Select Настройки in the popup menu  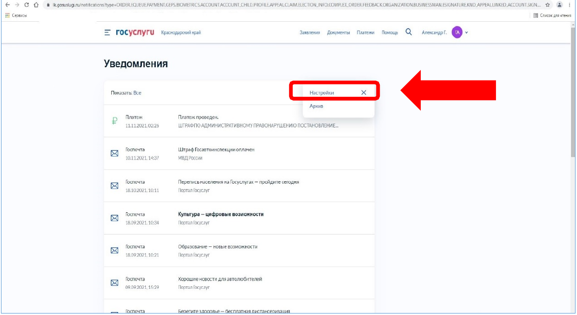coord(321,93)
